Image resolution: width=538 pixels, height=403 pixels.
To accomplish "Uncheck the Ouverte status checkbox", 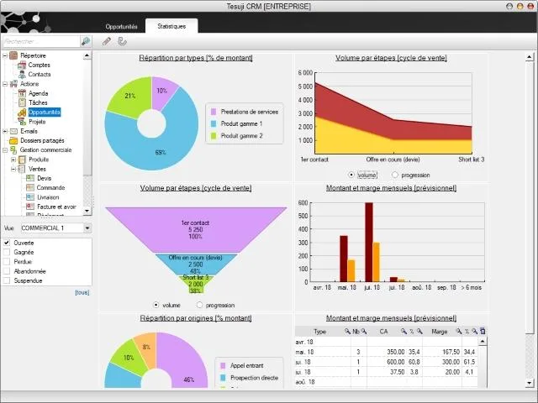I will 7,243.
